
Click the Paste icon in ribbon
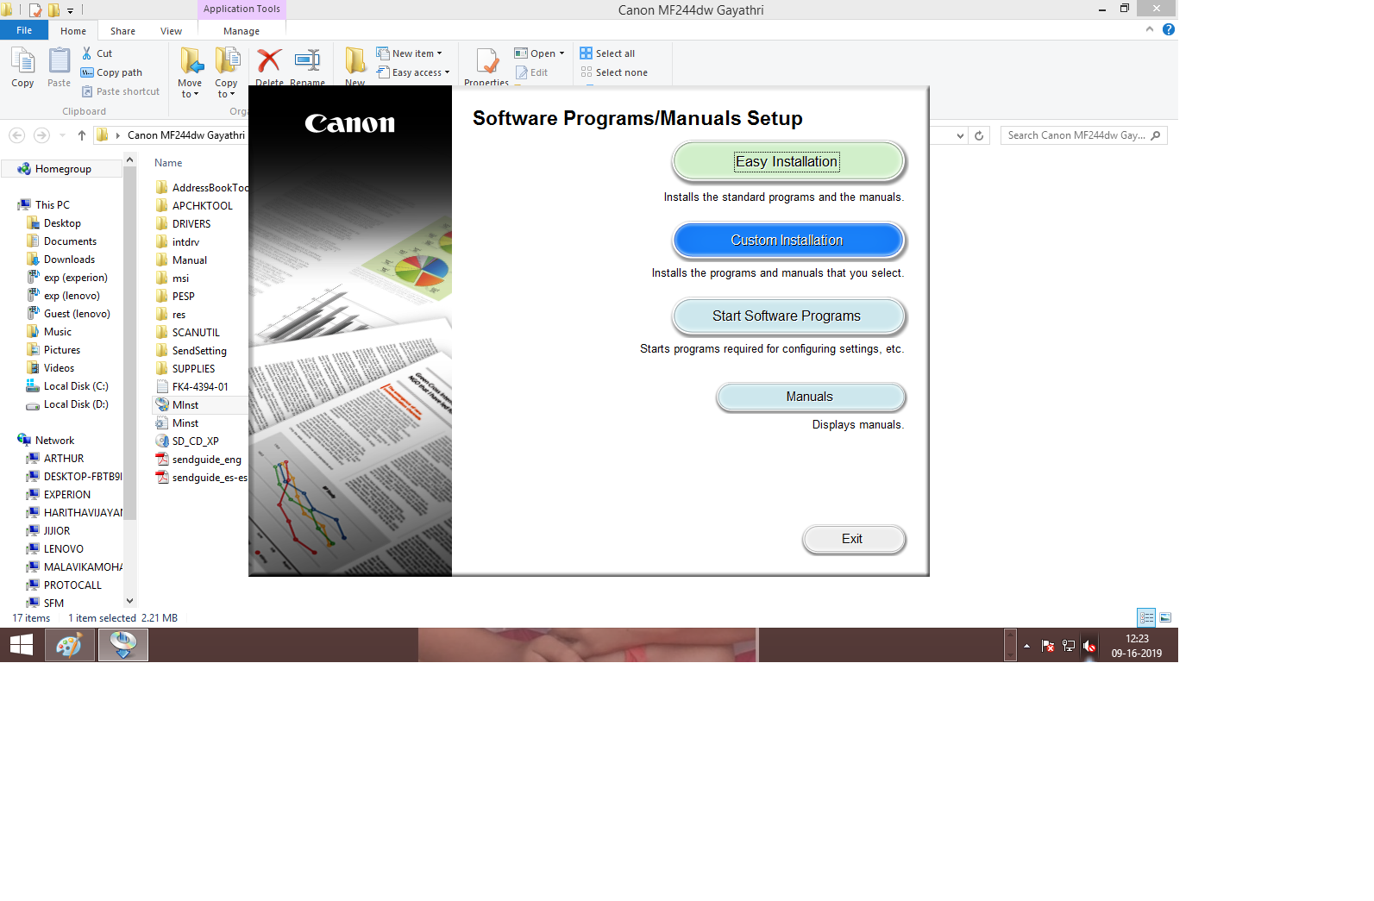click(59, 68)
